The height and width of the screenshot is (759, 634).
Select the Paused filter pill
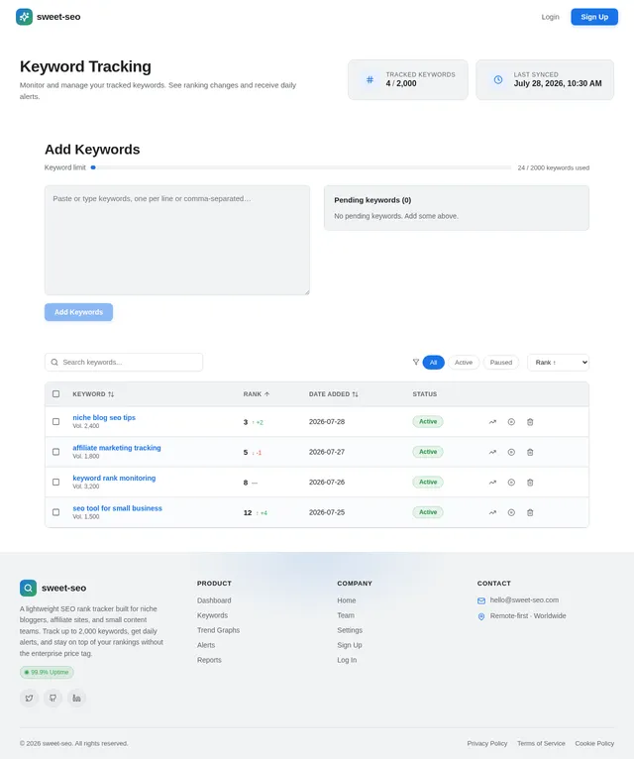[x=501, y=363]
